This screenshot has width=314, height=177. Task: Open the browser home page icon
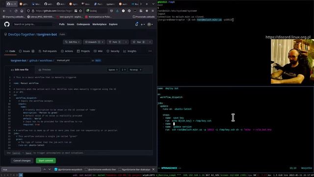coord(22,11)
